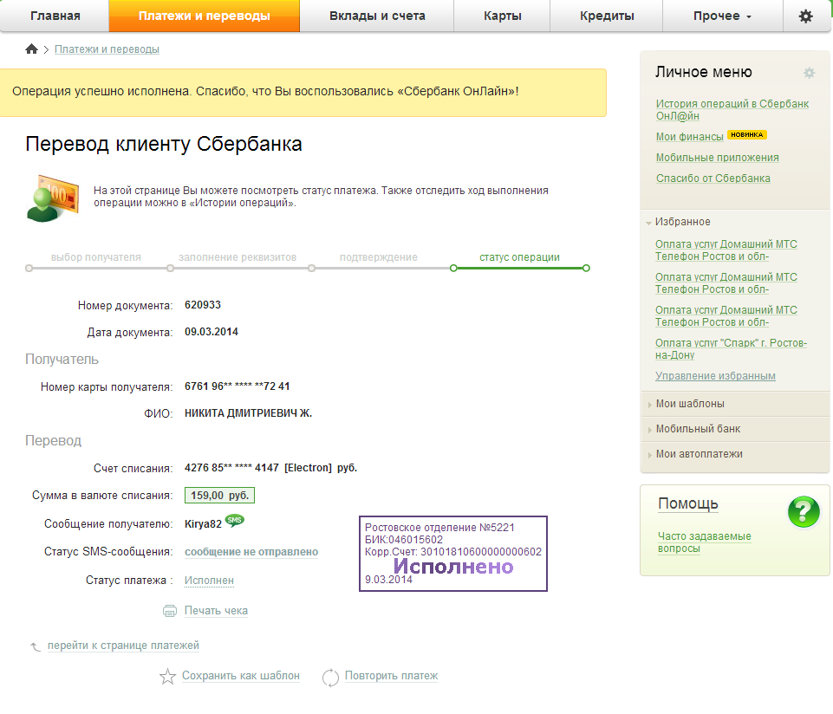The height and width of the screenshot is (714, 833).
Task: Click the message text Kirya82
Action: click(x=203, y=524)
